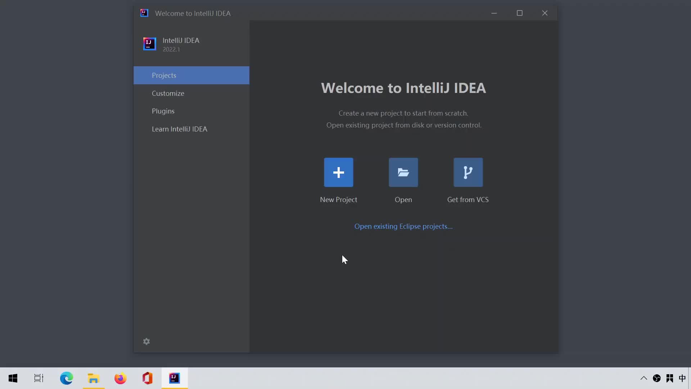Image resolution: width=691 pixels, height=389 pixels.
Task: Minimize the Welcome to IntelliJ IDEA window
Action: (494, 13)
